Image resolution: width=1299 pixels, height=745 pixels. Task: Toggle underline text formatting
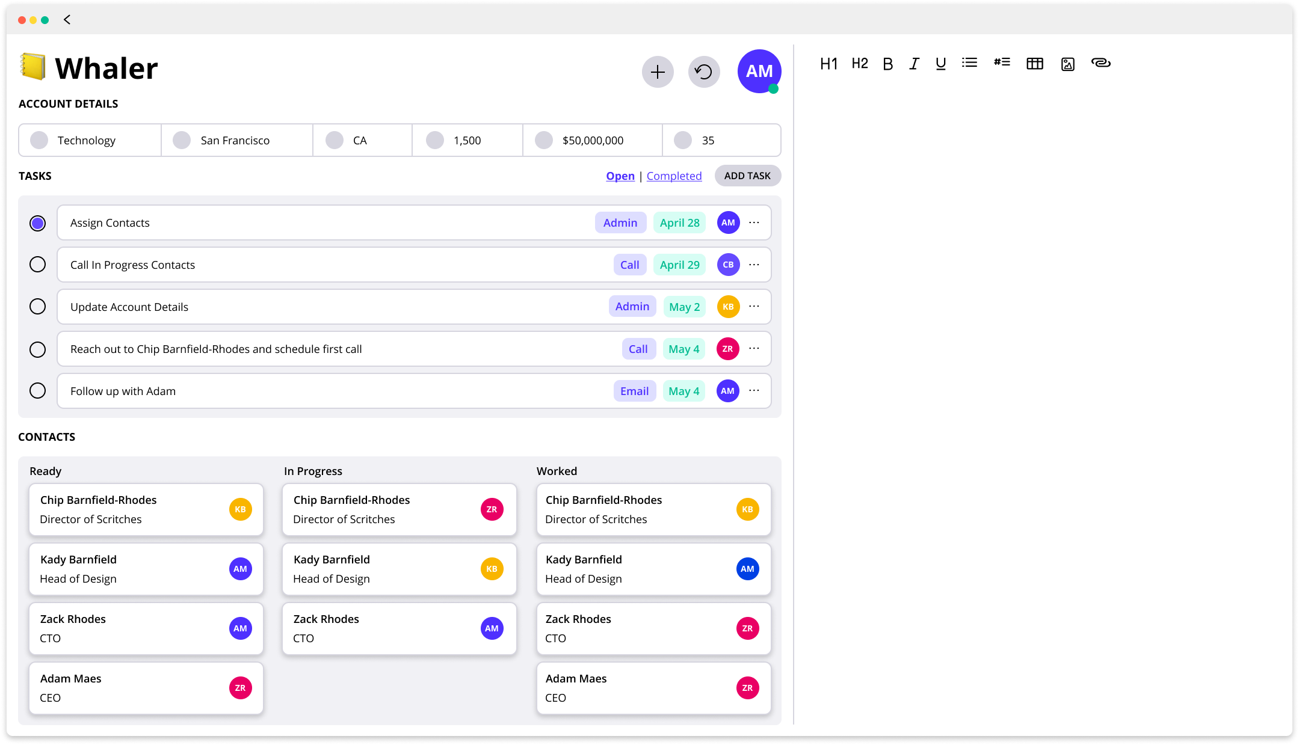coord(940,63)
